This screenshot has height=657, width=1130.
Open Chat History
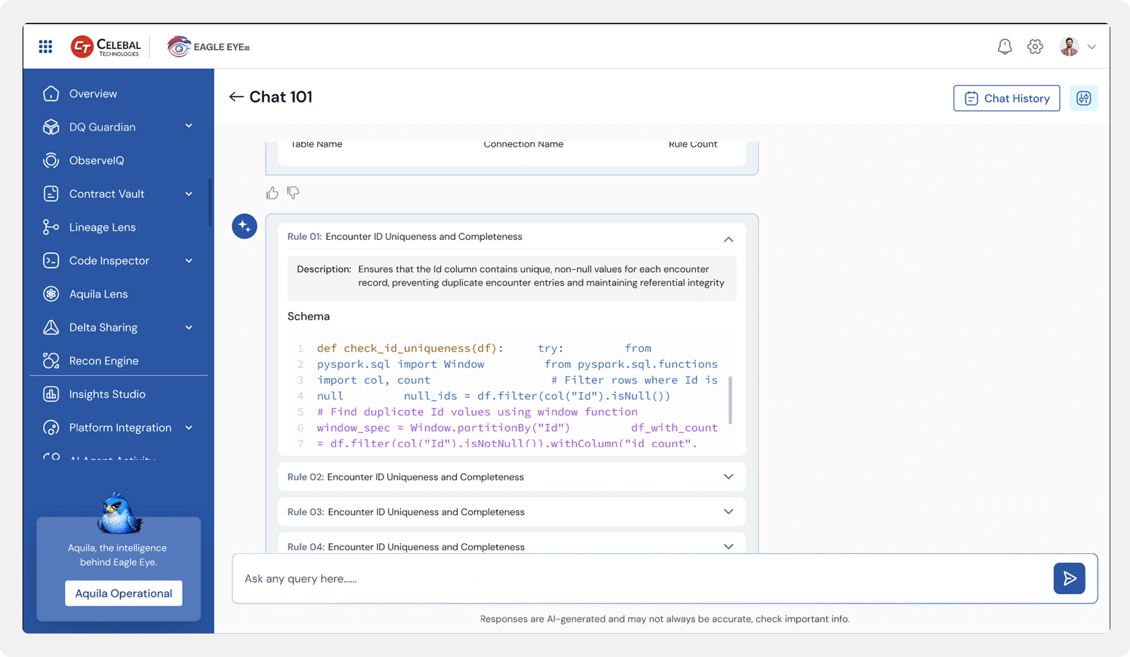[x=1006, y=98]
